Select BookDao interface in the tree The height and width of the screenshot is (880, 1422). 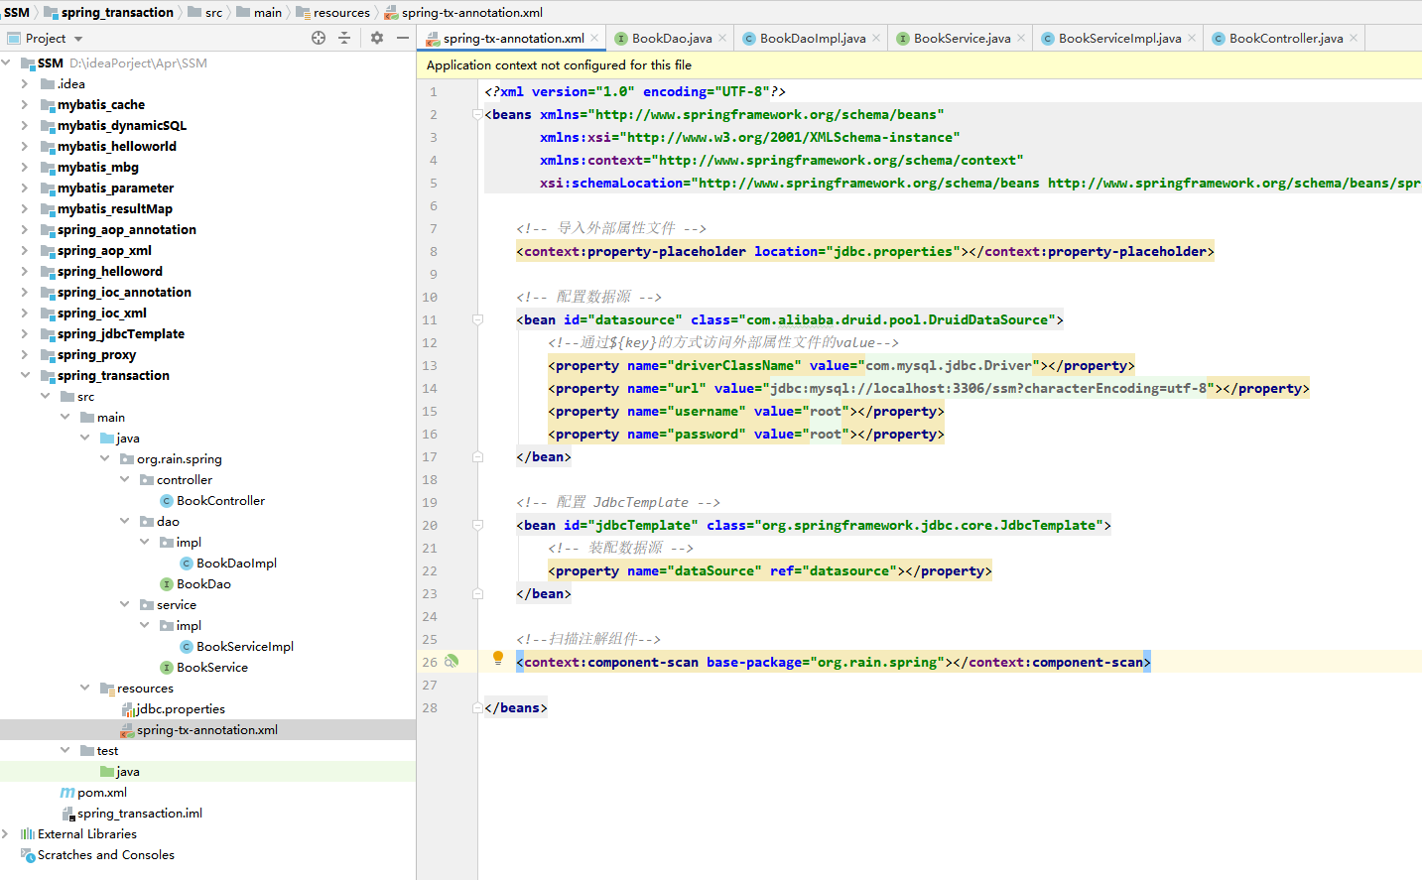tap(203, 583)
